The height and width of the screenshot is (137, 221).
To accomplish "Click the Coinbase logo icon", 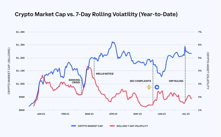I will (x=157, y=87).
